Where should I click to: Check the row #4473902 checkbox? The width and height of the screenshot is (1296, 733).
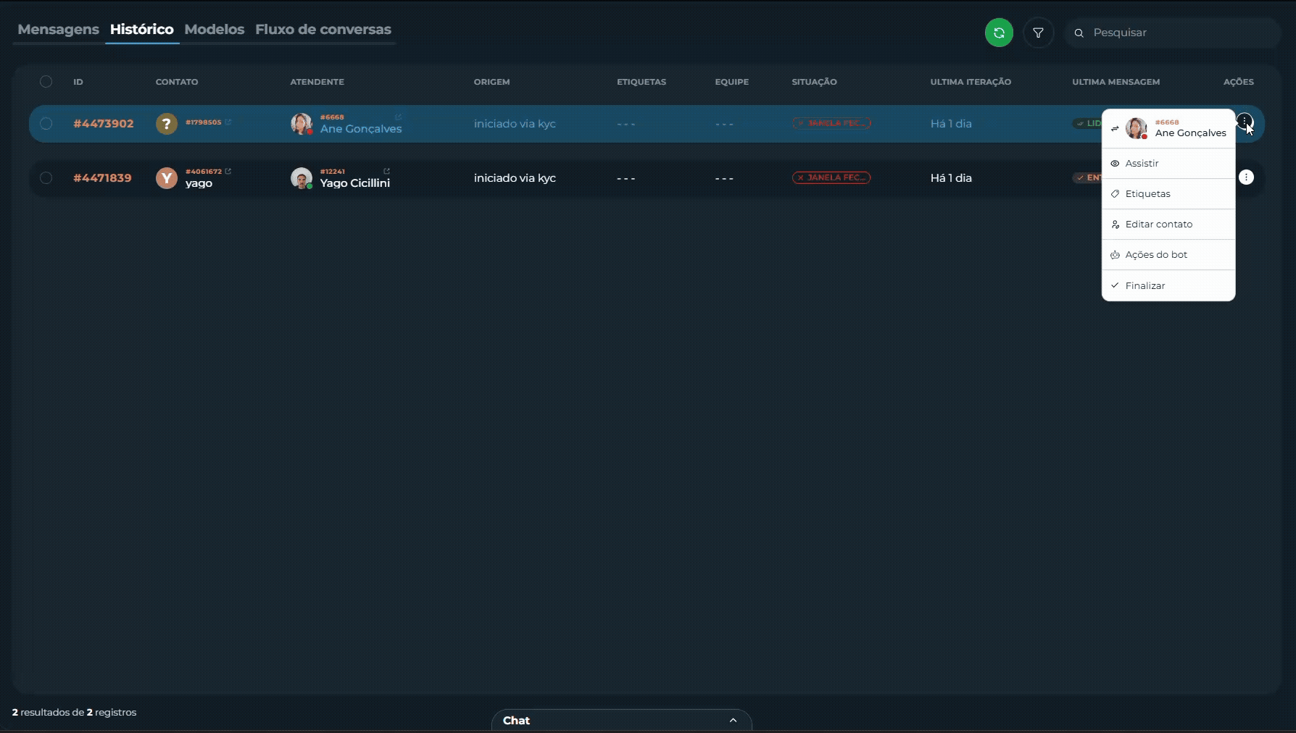(x=46, y=124)
